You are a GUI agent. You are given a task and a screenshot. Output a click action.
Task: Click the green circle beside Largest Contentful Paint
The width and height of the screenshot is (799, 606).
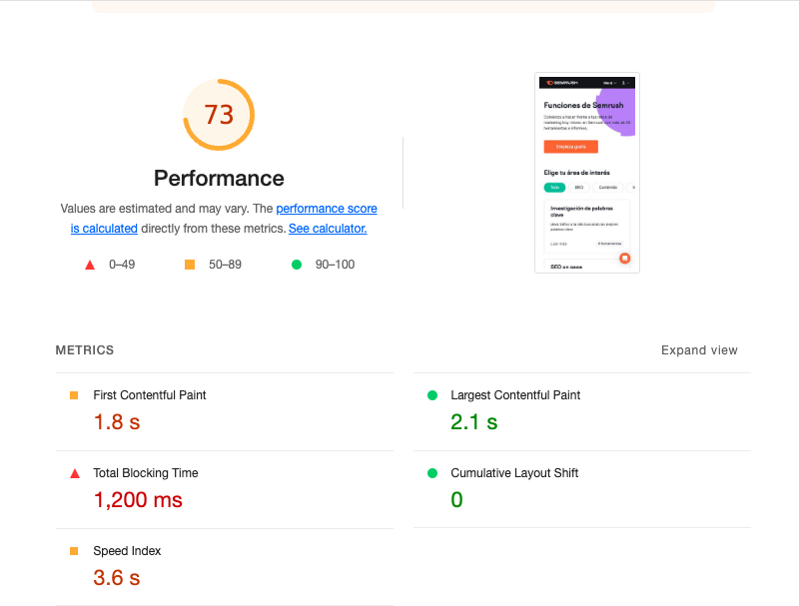pos(432,395)
